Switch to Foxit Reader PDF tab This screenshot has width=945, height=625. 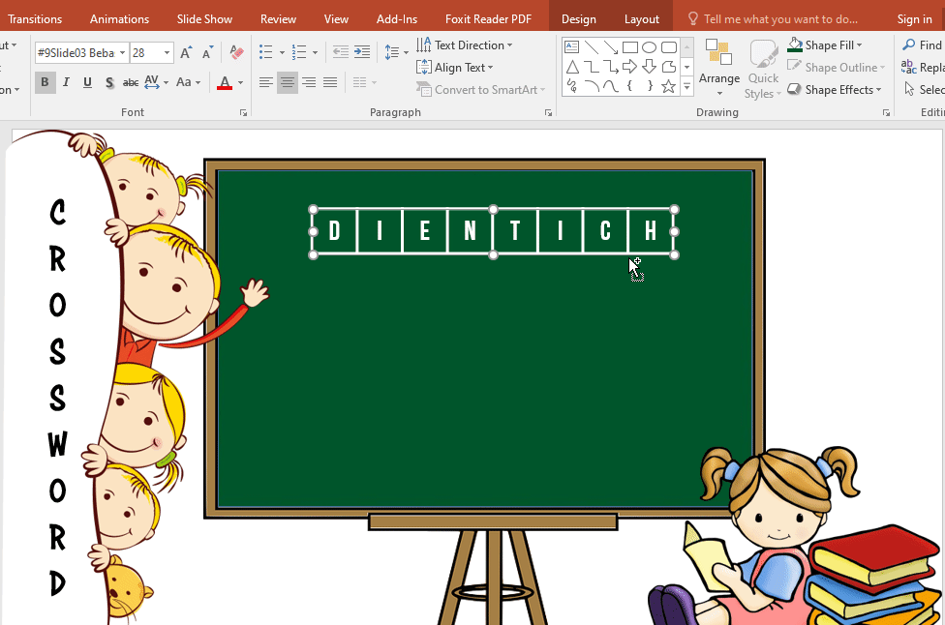pos(488,19)
